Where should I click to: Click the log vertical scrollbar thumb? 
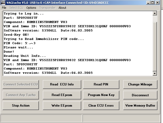point(155,47)
